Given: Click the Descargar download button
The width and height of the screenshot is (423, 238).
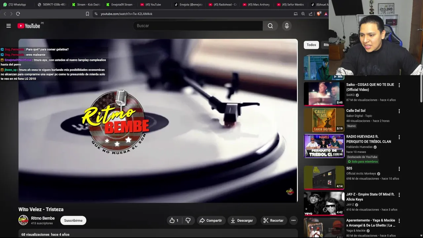Looking at the screenshot, I should point(242,220).
